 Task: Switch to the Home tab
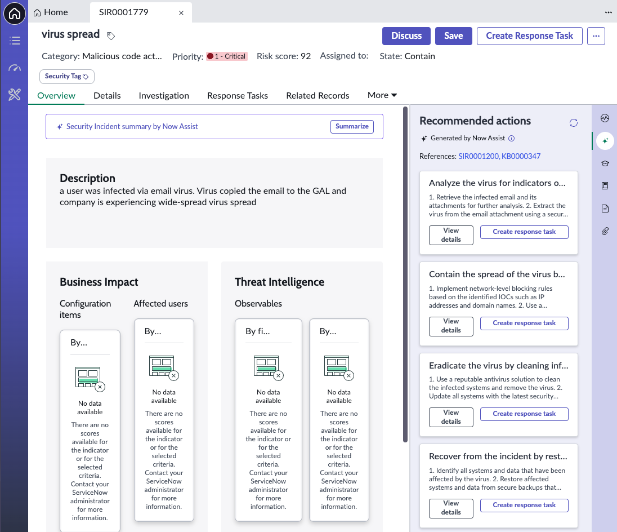point(51,12)
